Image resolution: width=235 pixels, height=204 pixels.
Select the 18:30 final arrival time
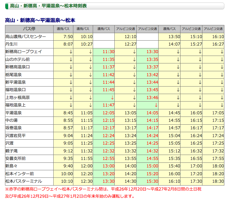coord(218,181)
